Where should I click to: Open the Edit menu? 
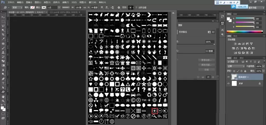20,2
